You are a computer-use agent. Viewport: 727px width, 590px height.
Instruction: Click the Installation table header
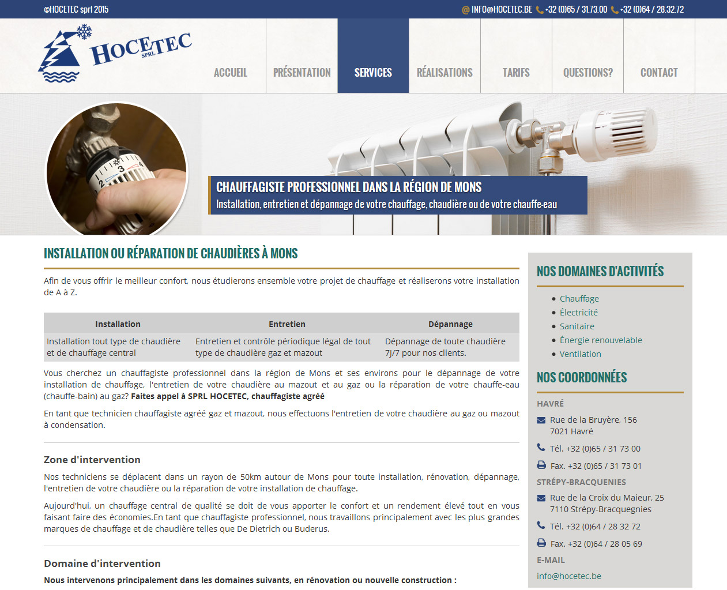118,324
